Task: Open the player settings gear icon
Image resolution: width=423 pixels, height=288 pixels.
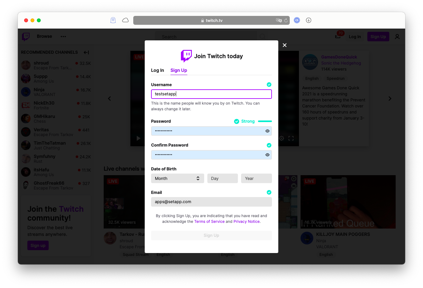Action: (281, 138)
